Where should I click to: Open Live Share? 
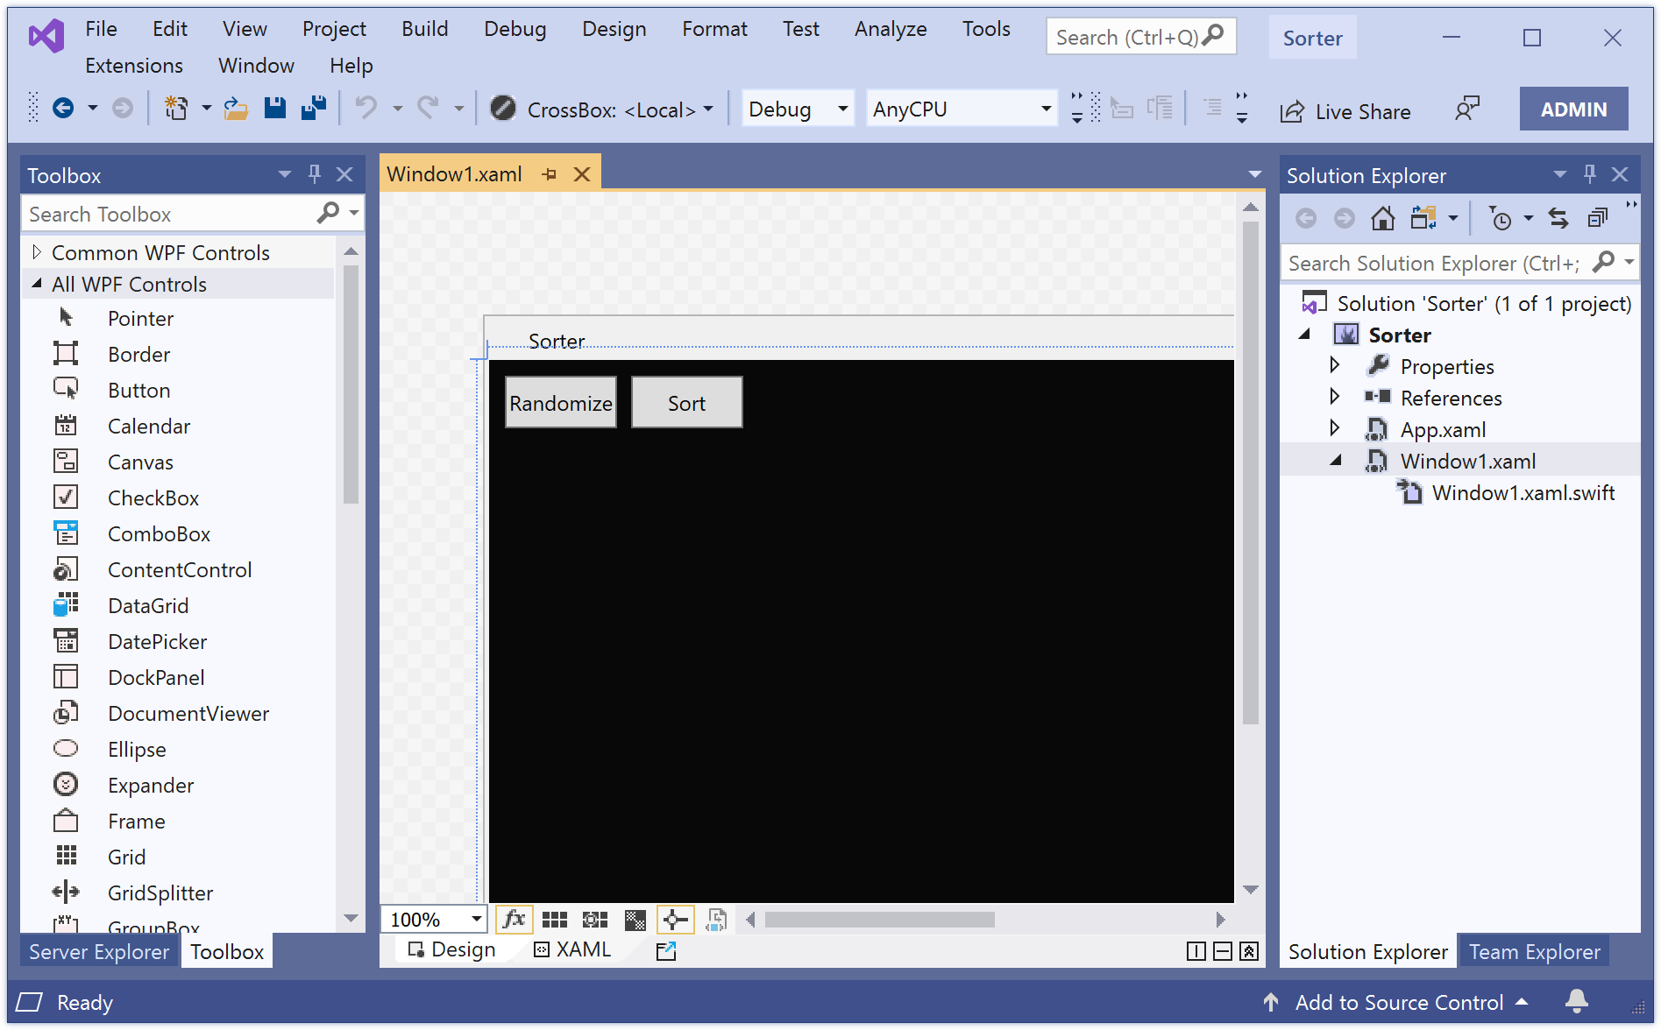(x=1345, y=111)
